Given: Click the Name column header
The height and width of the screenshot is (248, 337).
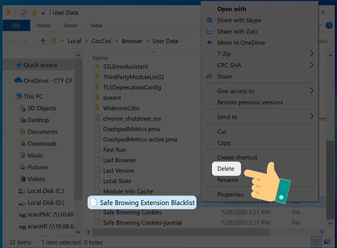Looking at the screenshot, I should click(x=100, y=58).
